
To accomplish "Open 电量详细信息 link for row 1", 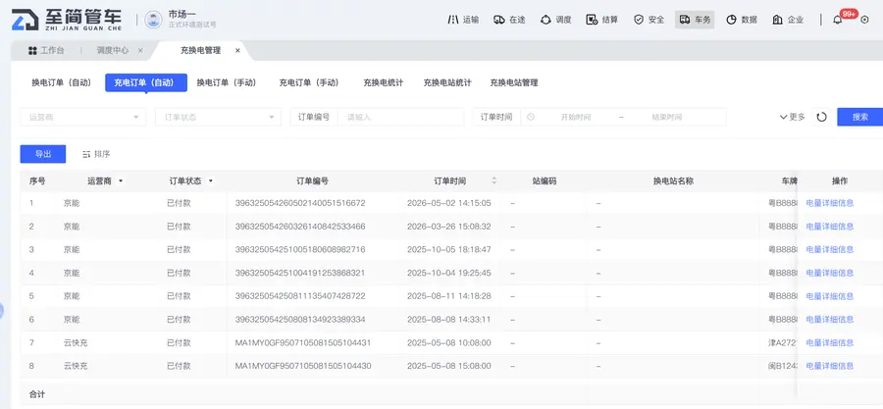I will 829,203.
